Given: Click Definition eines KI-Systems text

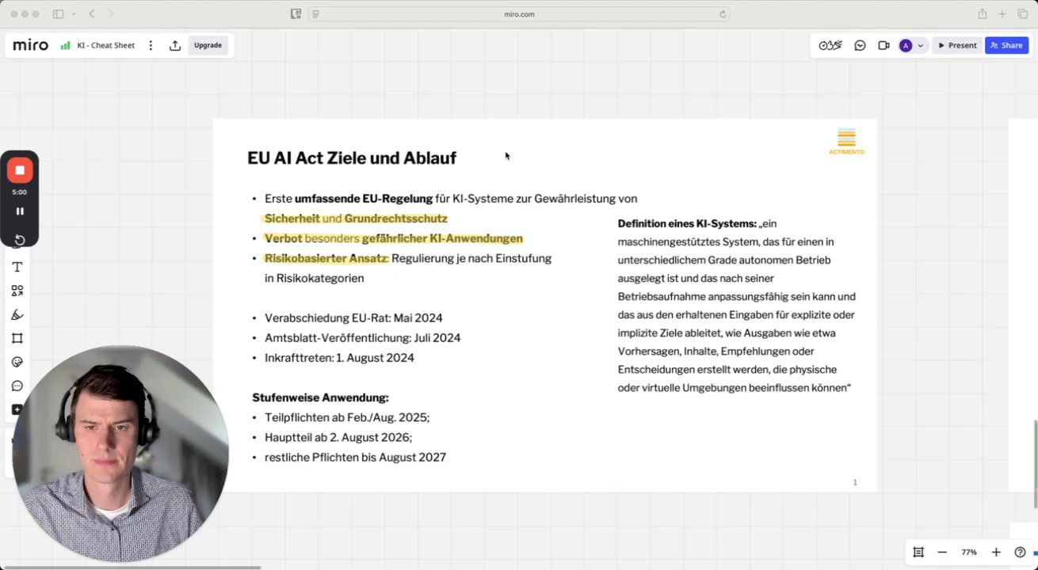Looking at the screenshot, I should 687,224.
